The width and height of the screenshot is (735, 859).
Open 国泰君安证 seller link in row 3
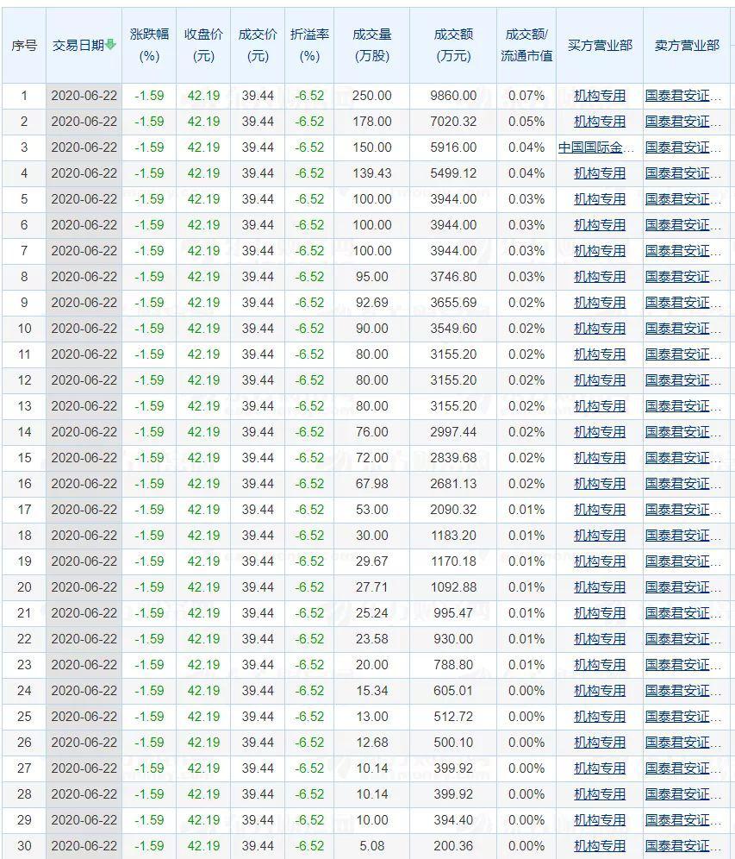pos(682,148)
